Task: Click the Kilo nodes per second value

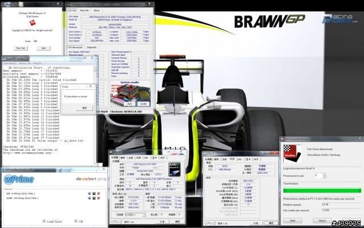Action: point(326,210)
